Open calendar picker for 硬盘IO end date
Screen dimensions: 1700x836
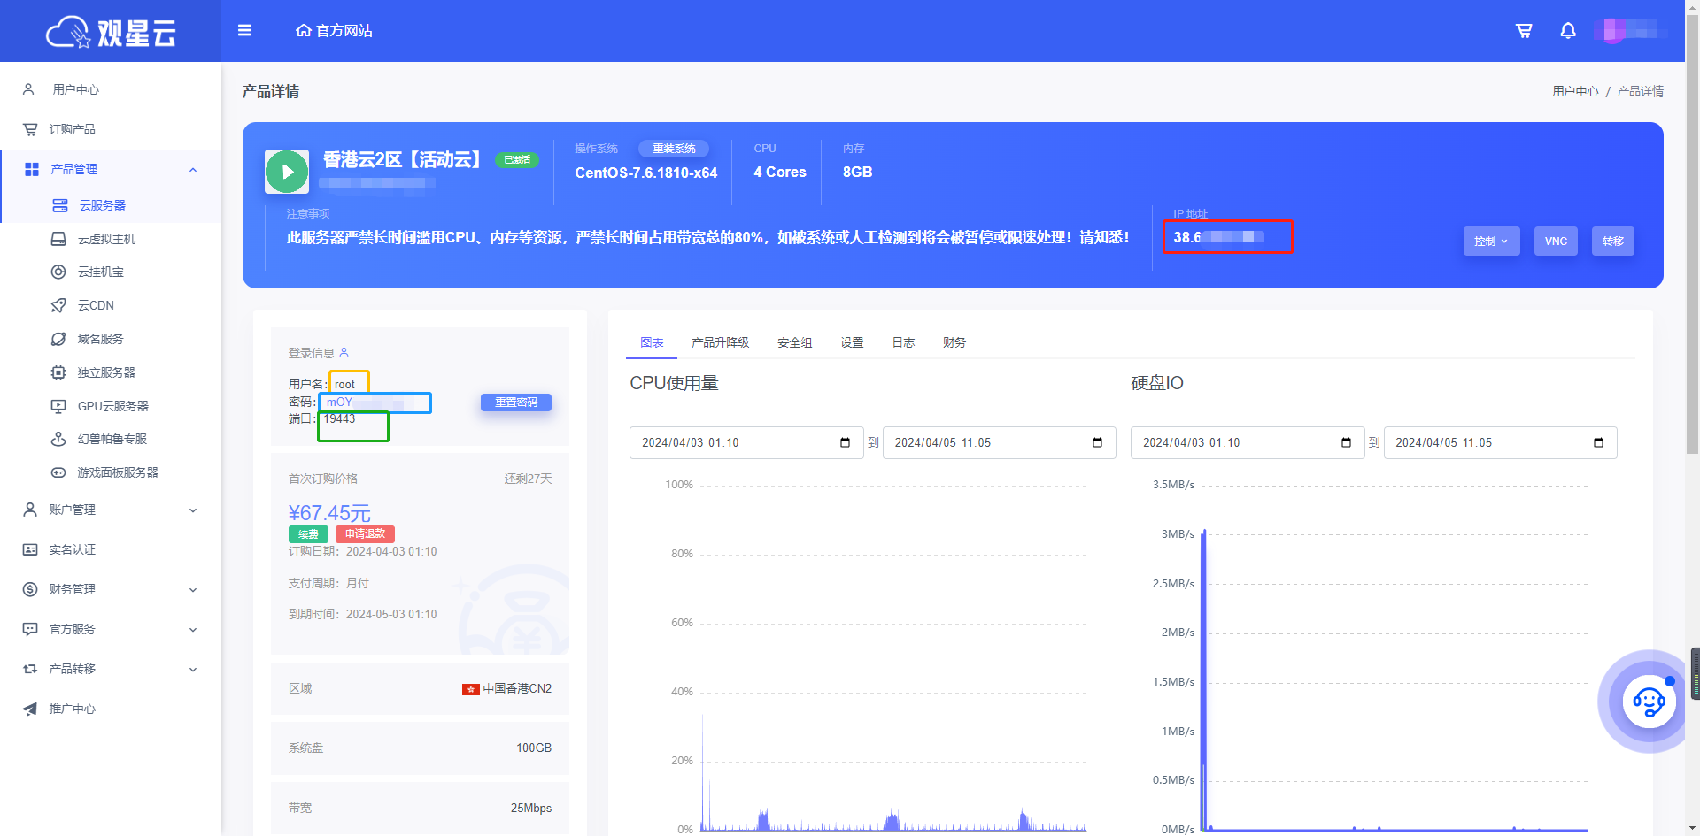click(x=1598, y=442)
